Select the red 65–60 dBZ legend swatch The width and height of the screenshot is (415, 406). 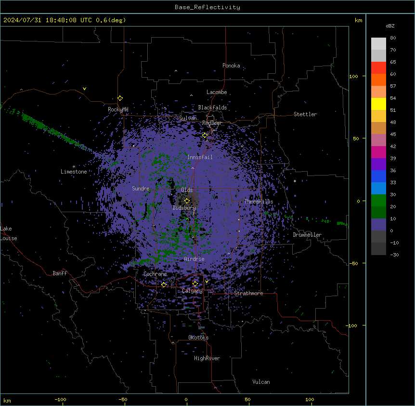(x=378, y=68)
